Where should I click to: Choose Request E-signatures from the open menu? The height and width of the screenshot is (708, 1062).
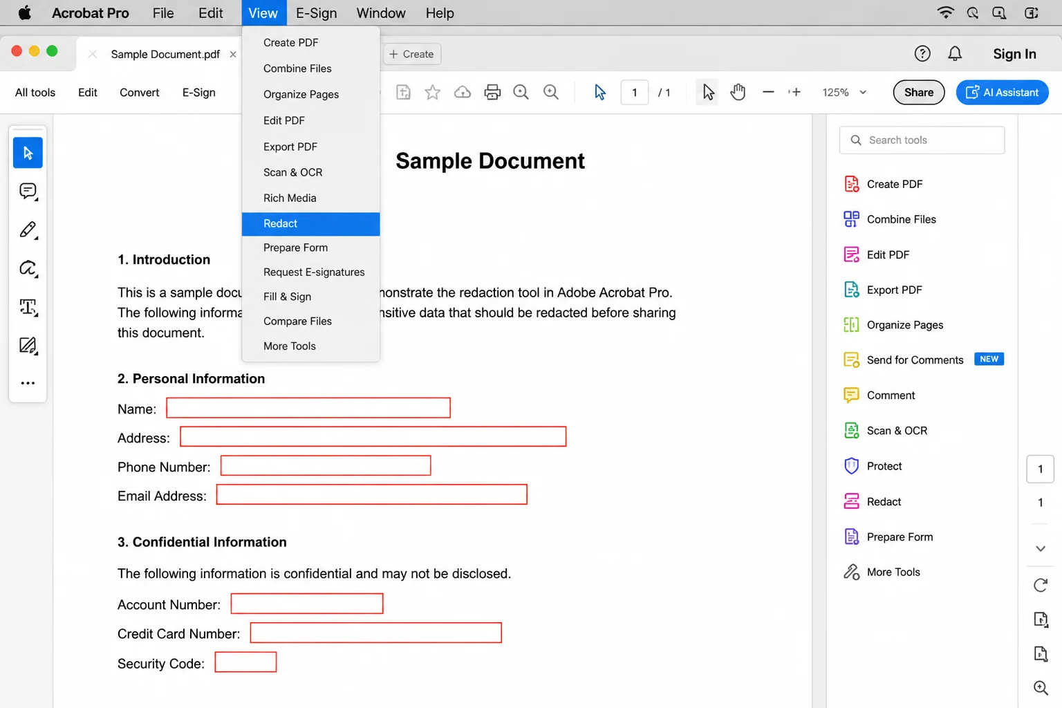pyautogui.click(x=311, y=272)
